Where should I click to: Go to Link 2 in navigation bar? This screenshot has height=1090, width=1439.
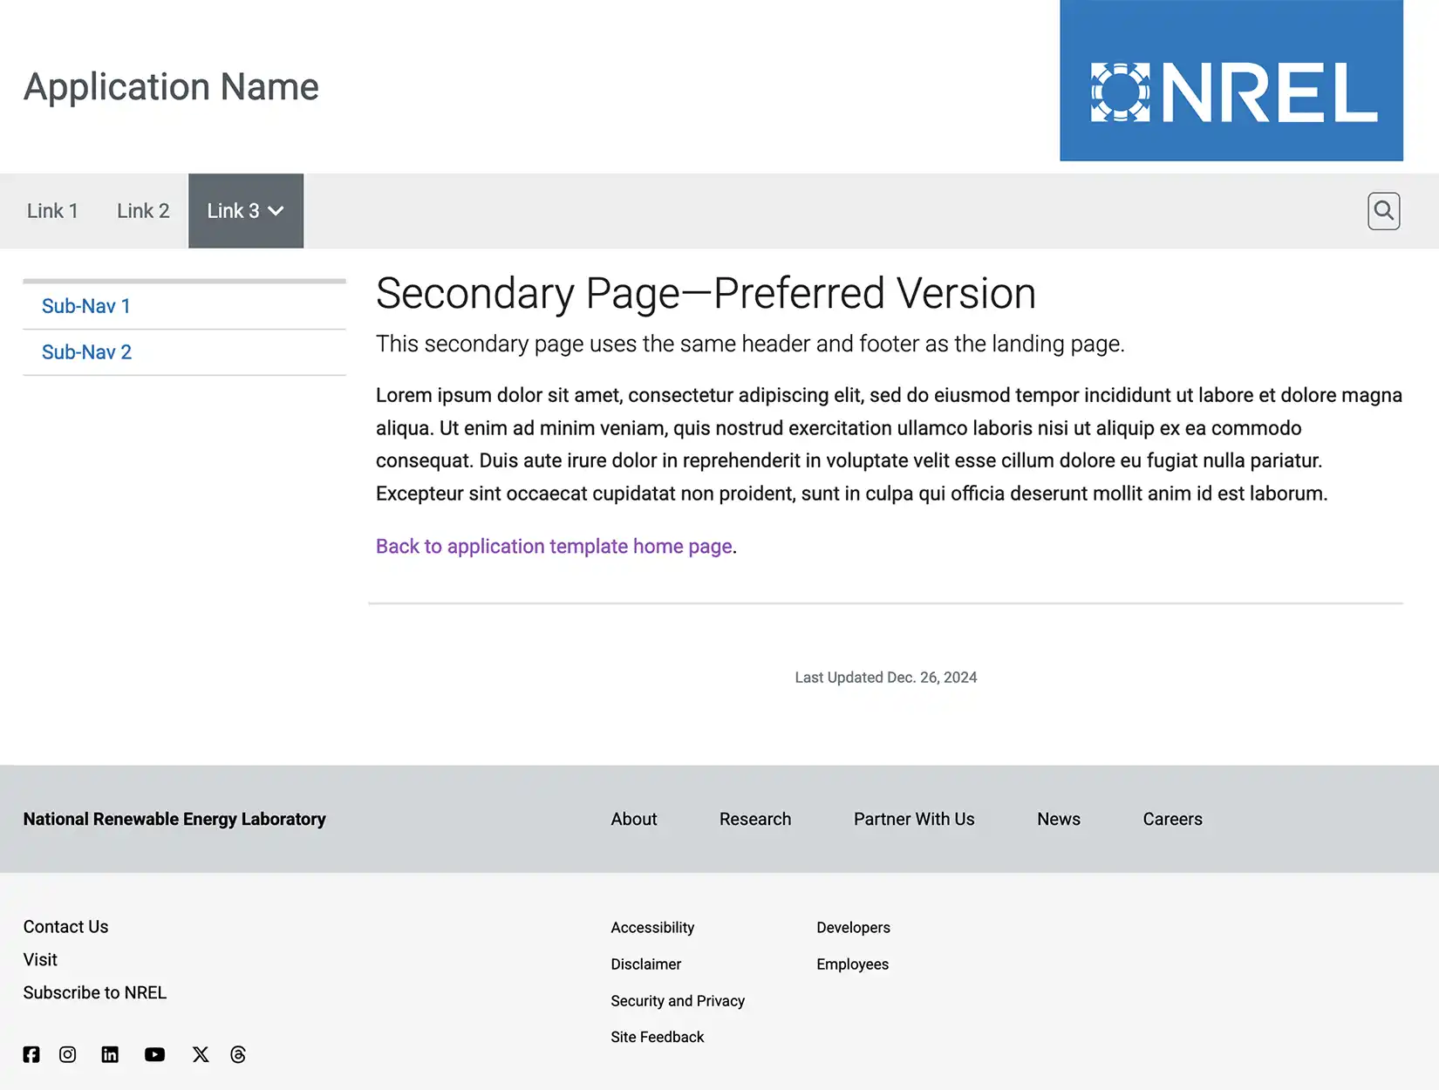(x=143, y=211)
